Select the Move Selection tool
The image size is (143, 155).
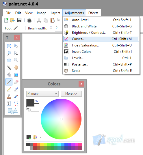[16, 53]
